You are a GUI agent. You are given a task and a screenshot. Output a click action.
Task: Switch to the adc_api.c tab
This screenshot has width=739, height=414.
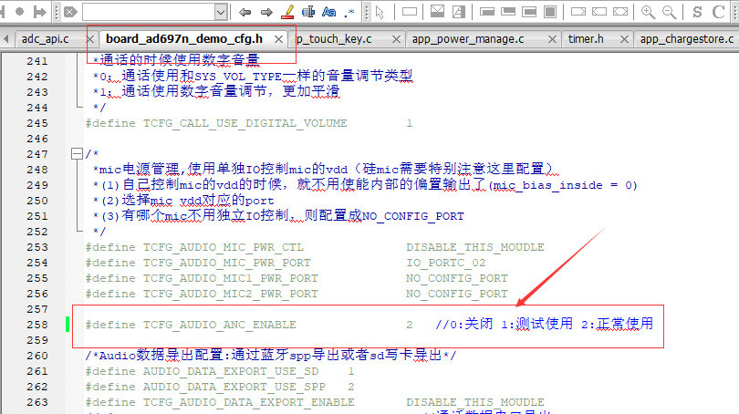46,39
